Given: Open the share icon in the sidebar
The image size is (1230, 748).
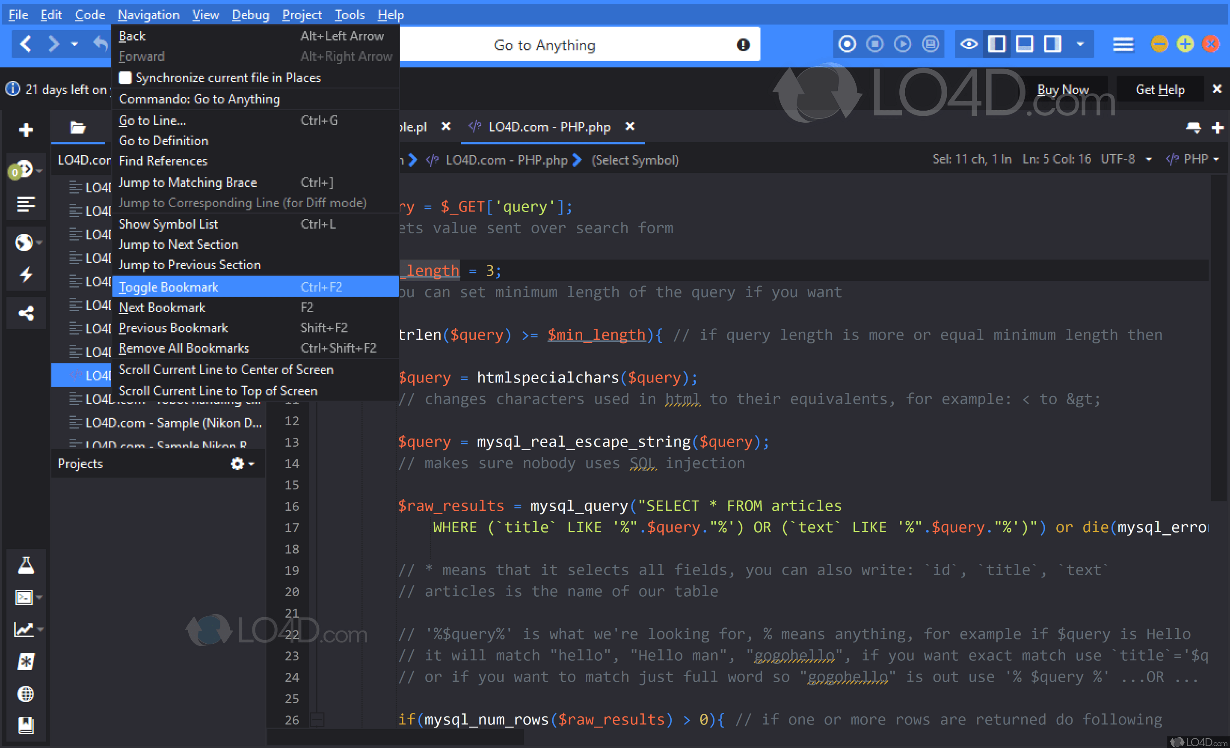Looking at the screenshot, I should [26, 313].
